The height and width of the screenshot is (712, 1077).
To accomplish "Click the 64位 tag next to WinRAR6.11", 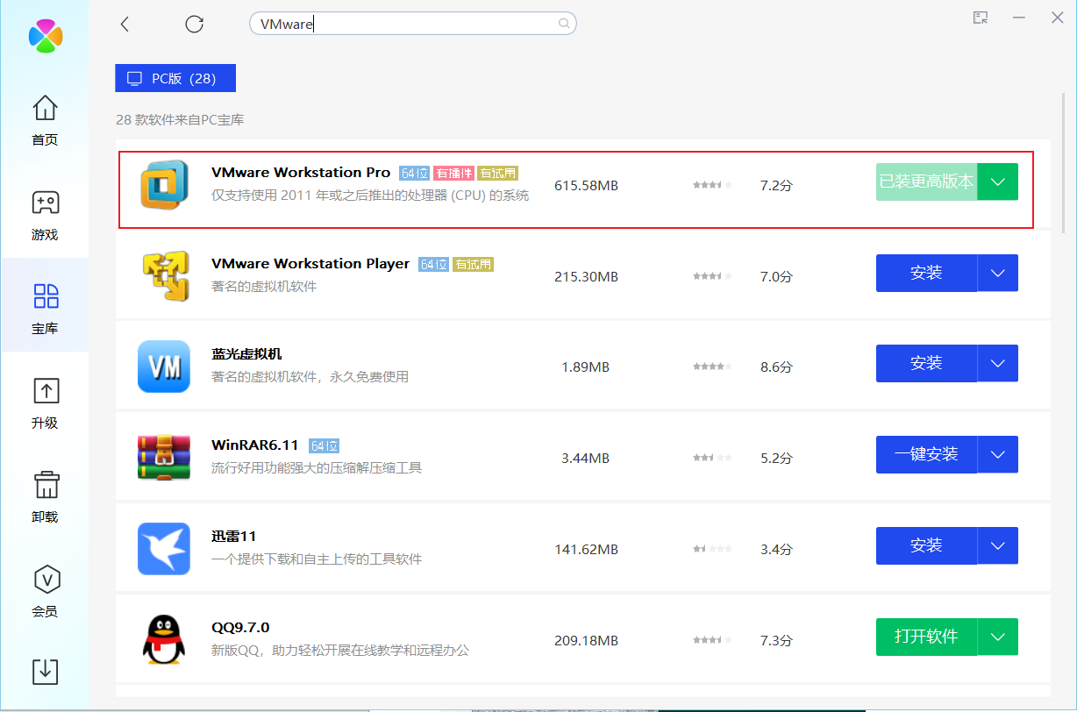I will pos(325,445).
